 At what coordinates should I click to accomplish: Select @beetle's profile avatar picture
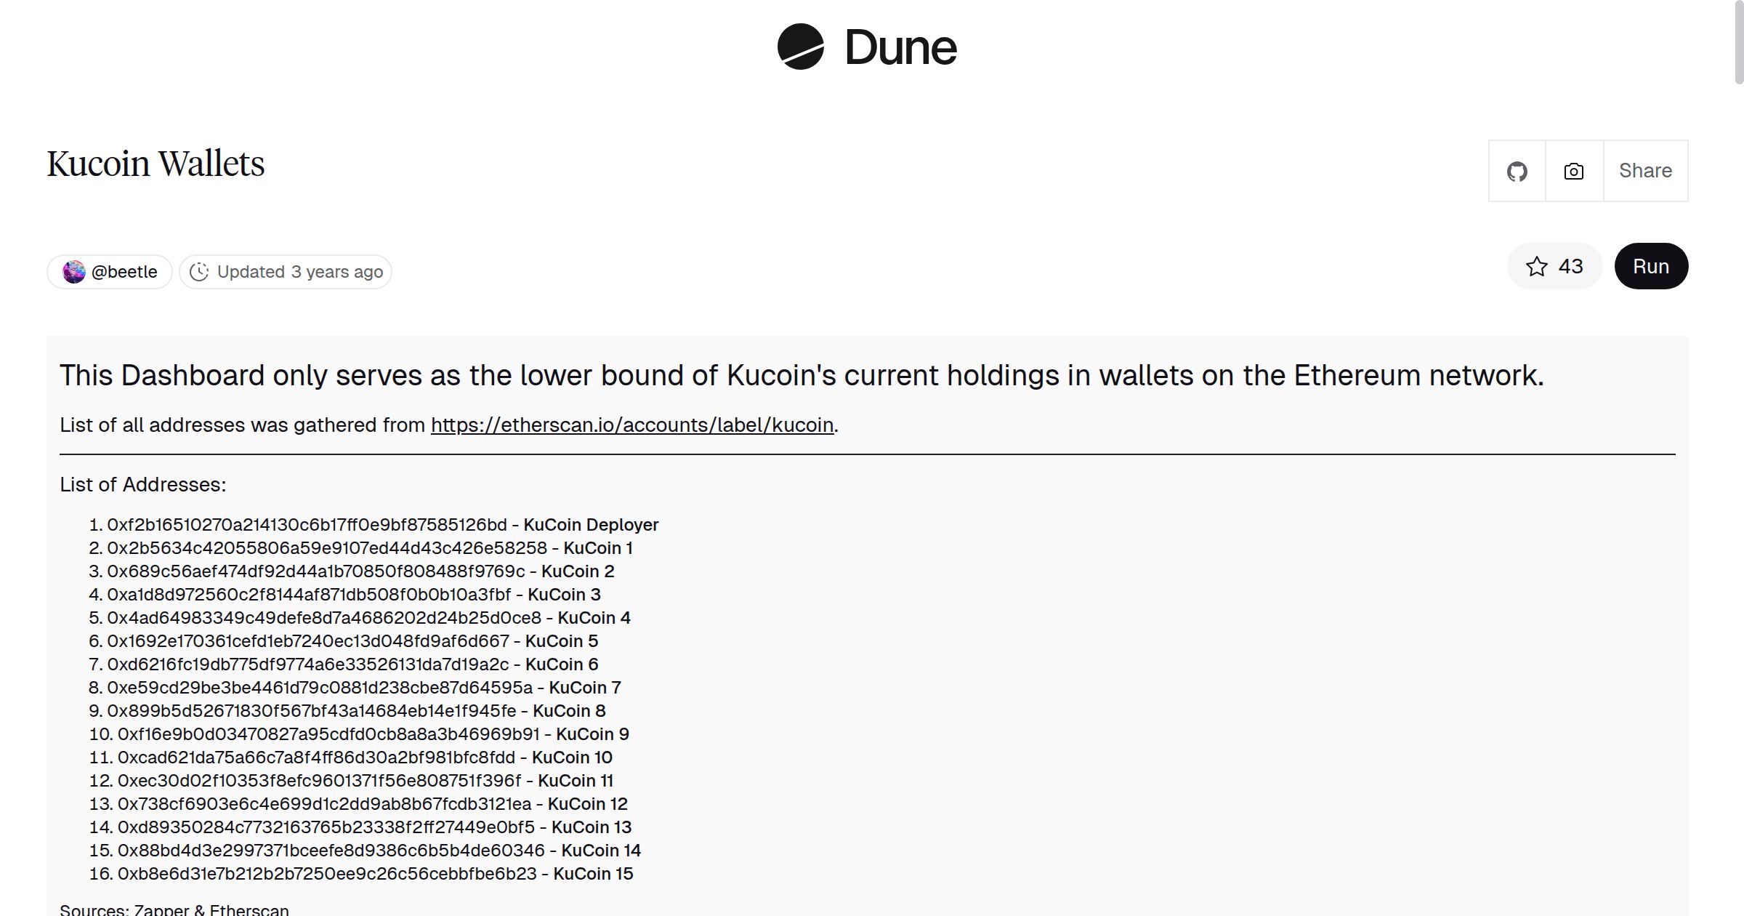(x=75, y=271)
